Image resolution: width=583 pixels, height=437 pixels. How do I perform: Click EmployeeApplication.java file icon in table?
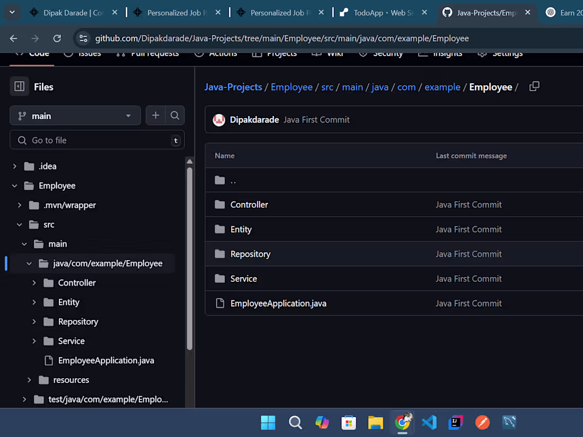[x=220, y=303]
